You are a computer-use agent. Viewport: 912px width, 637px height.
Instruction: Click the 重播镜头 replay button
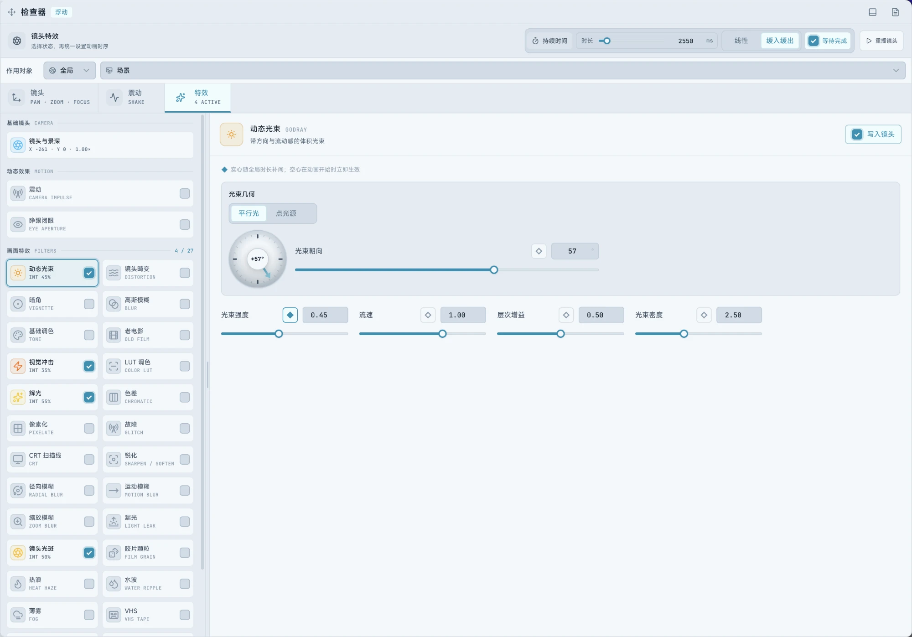pyautogui.click(x=881, y=41)
